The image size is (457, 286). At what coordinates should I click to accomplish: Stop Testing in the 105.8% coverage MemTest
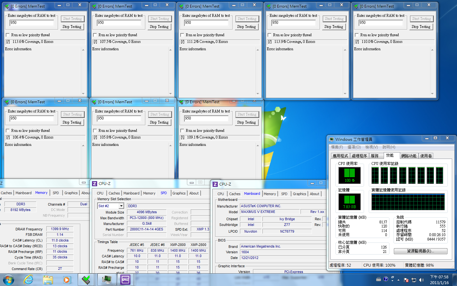click(159, 122)
